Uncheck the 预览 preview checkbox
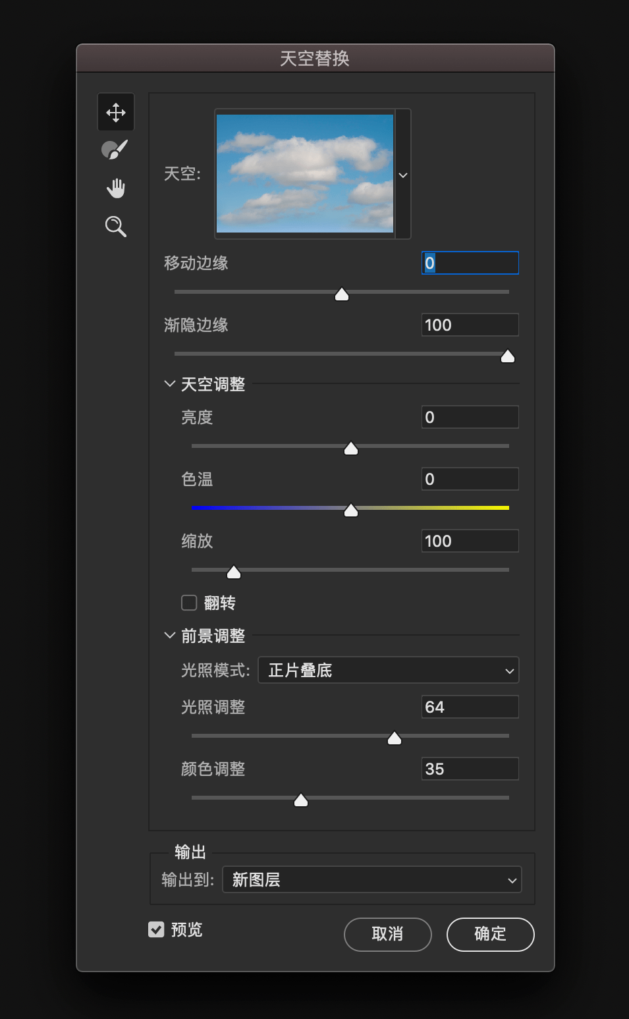The height and width of the screenshot is (1019, 629). click(x=156, y=929)
